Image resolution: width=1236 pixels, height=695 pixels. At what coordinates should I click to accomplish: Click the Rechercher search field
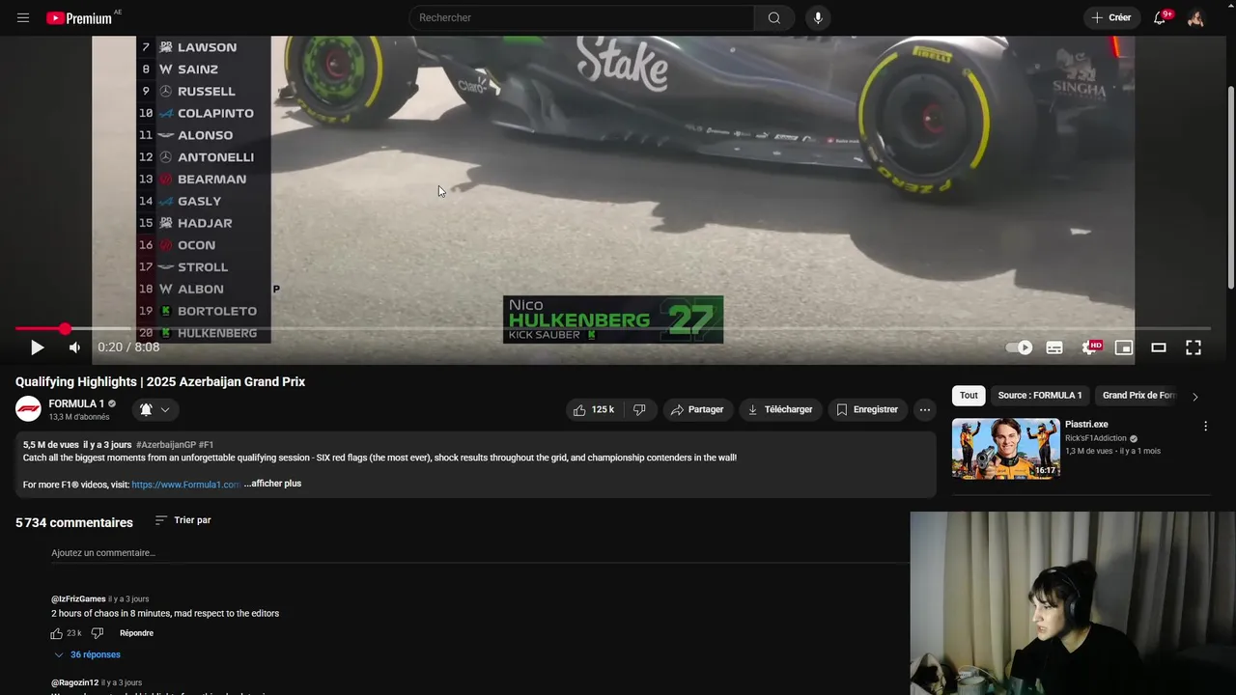click(581, 17)
